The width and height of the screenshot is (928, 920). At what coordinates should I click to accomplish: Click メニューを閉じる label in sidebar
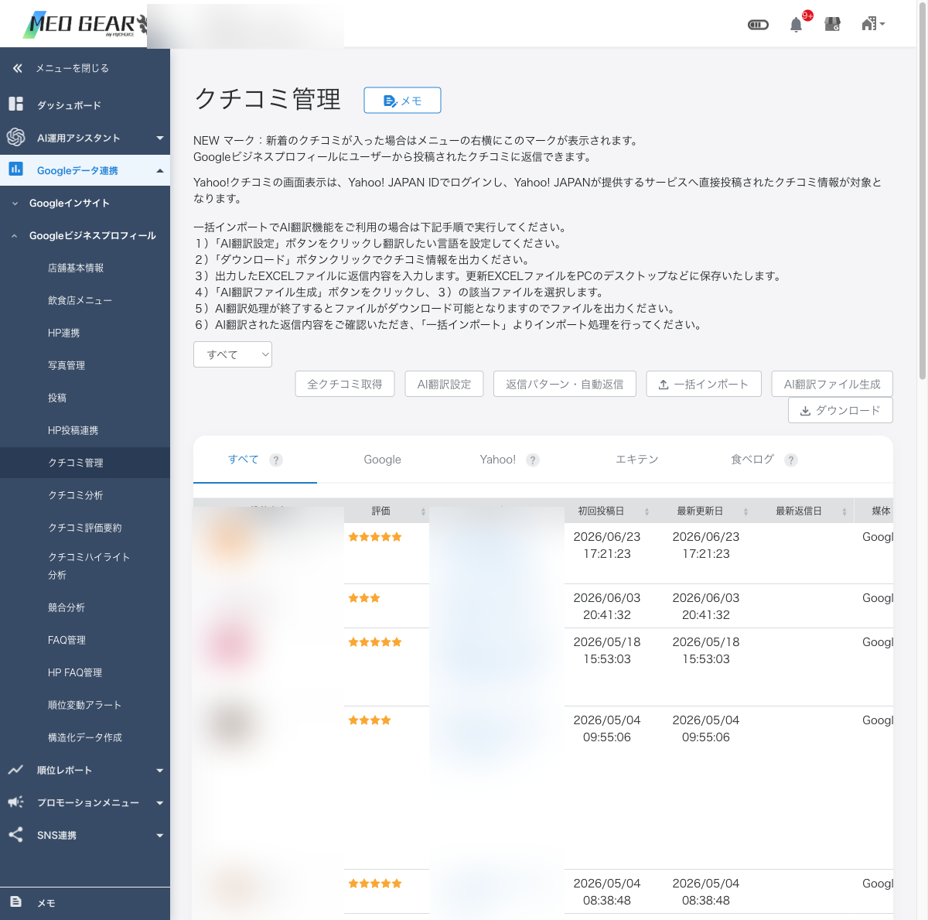72,68
